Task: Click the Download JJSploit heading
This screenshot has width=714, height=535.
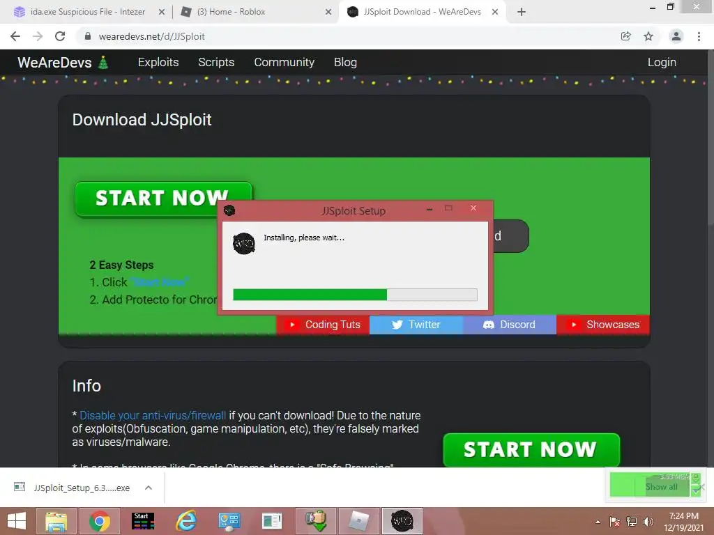Action: [142, 120]
